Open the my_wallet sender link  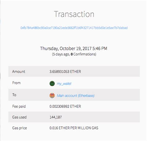coord(64,84)
